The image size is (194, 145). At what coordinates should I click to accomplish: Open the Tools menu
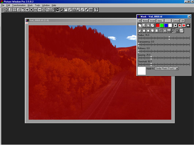pyautogui.click(x=37, y=5)
